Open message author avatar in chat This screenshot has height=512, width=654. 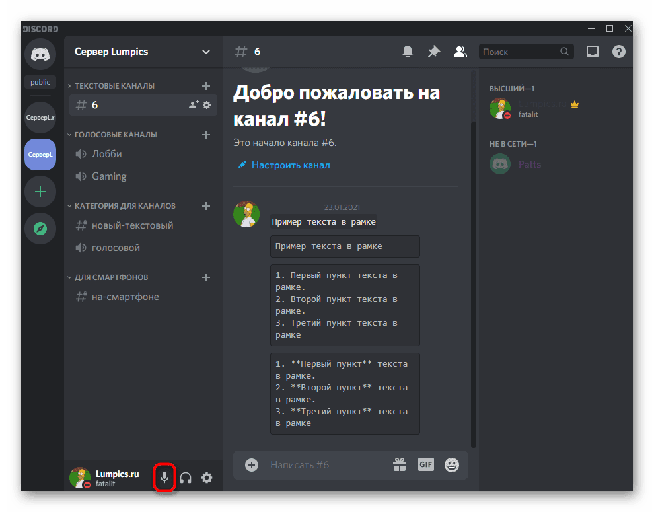tap(246, 214)
